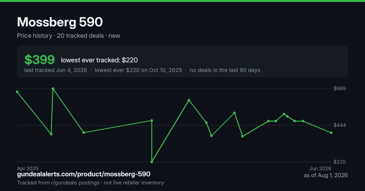Screen dimensions: 365x191
Task: Click the 'lowest ever $220 on Oct 10, 2025' text
Action: point(138,70)
